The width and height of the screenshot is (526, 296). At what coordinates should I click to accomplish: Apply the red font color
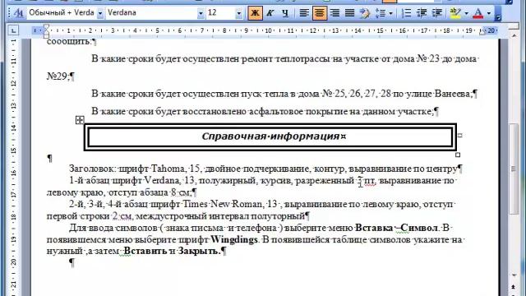478,13
